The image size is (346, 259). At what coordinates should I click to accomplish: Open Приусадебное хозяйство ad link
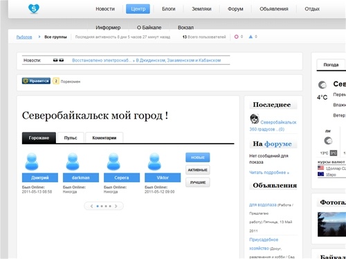264,244
